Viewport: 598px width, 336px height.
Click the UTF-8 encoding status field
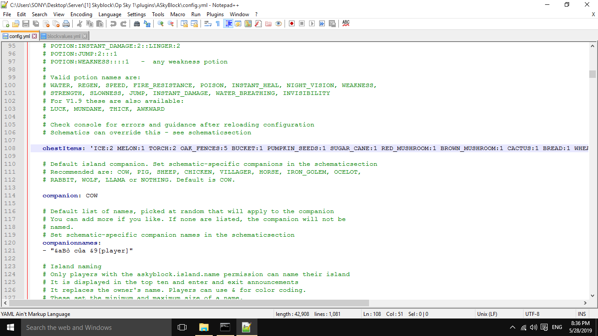[532, 314]
